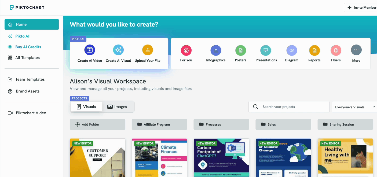The image size is (377, 177).
Task: Choose the Diagram icon
Action: (x=292, y=50)
